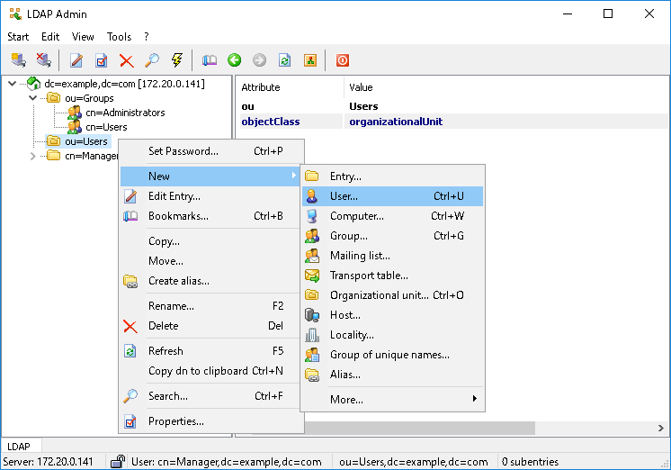
Task: Click the horizontal scrollbar right arrow
Action: coord(661,428)
